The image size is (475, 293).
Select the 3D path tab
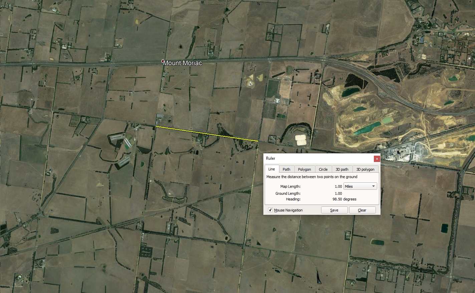click(x=342, y=169)
